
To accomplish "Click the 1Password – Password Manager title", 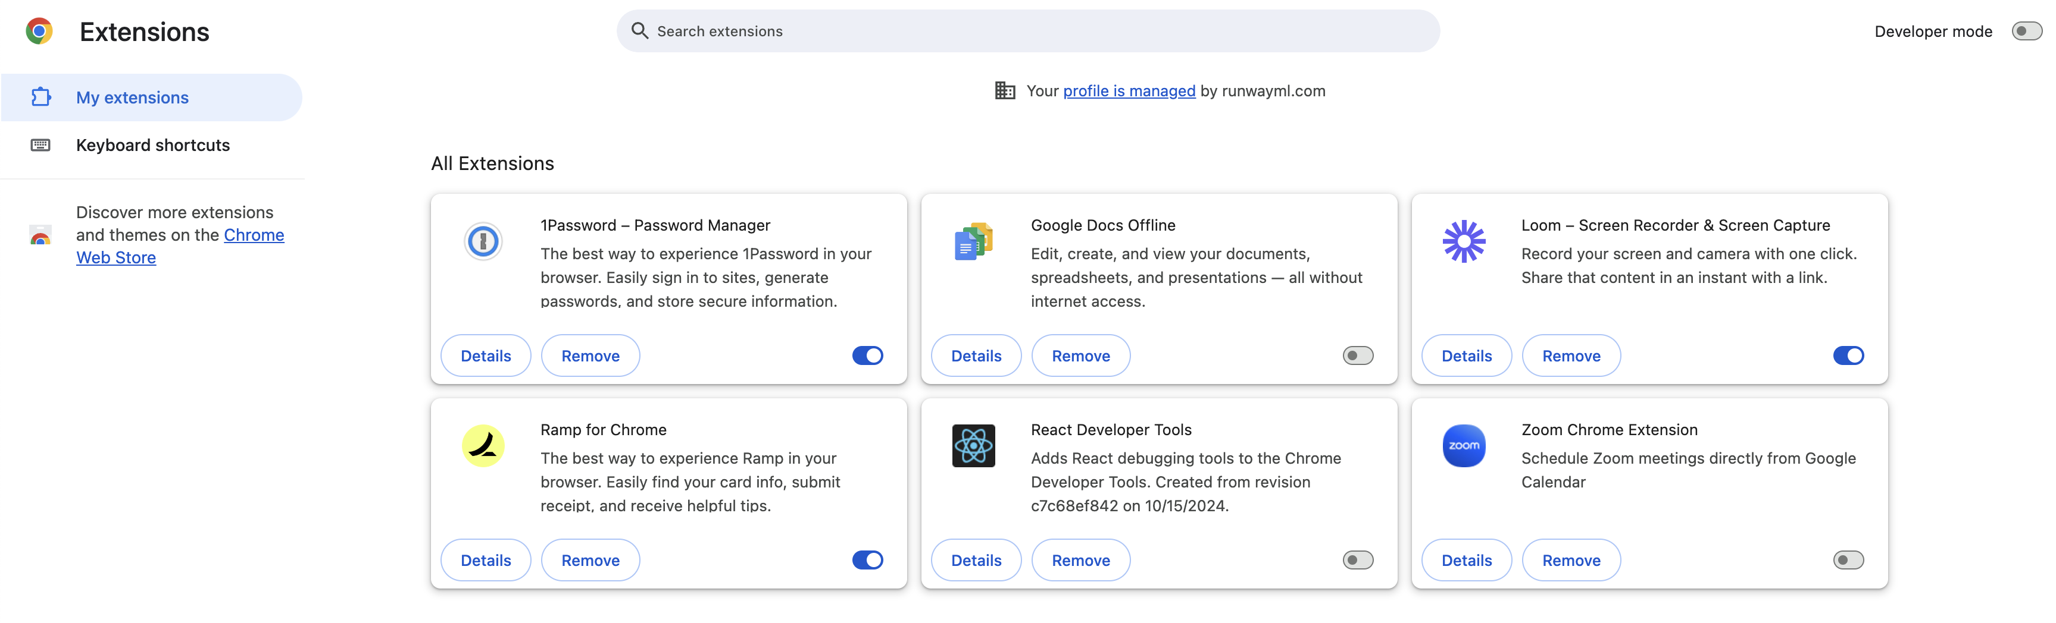I will pyautogui.click(x=655, y=225).
